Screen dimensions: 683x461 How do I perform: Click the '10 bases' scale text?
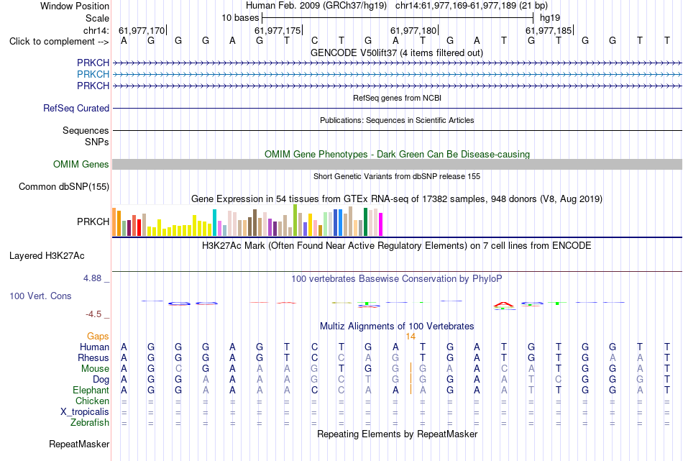[240, 18]
